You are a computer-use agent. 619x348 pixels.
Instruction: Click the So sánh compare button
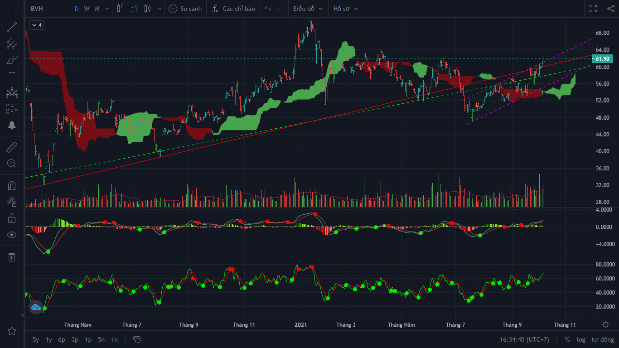[185, 9]
